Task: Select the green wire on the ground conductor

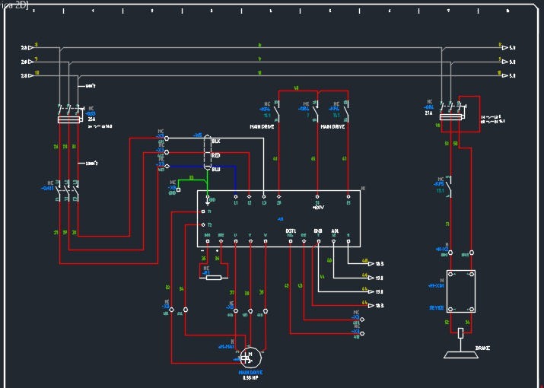Action: click(207, 183)
